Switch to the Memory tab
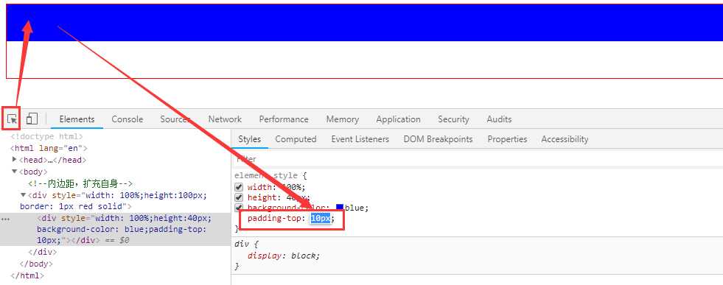Viewport: 723px width, 285px height. [343, 119]
